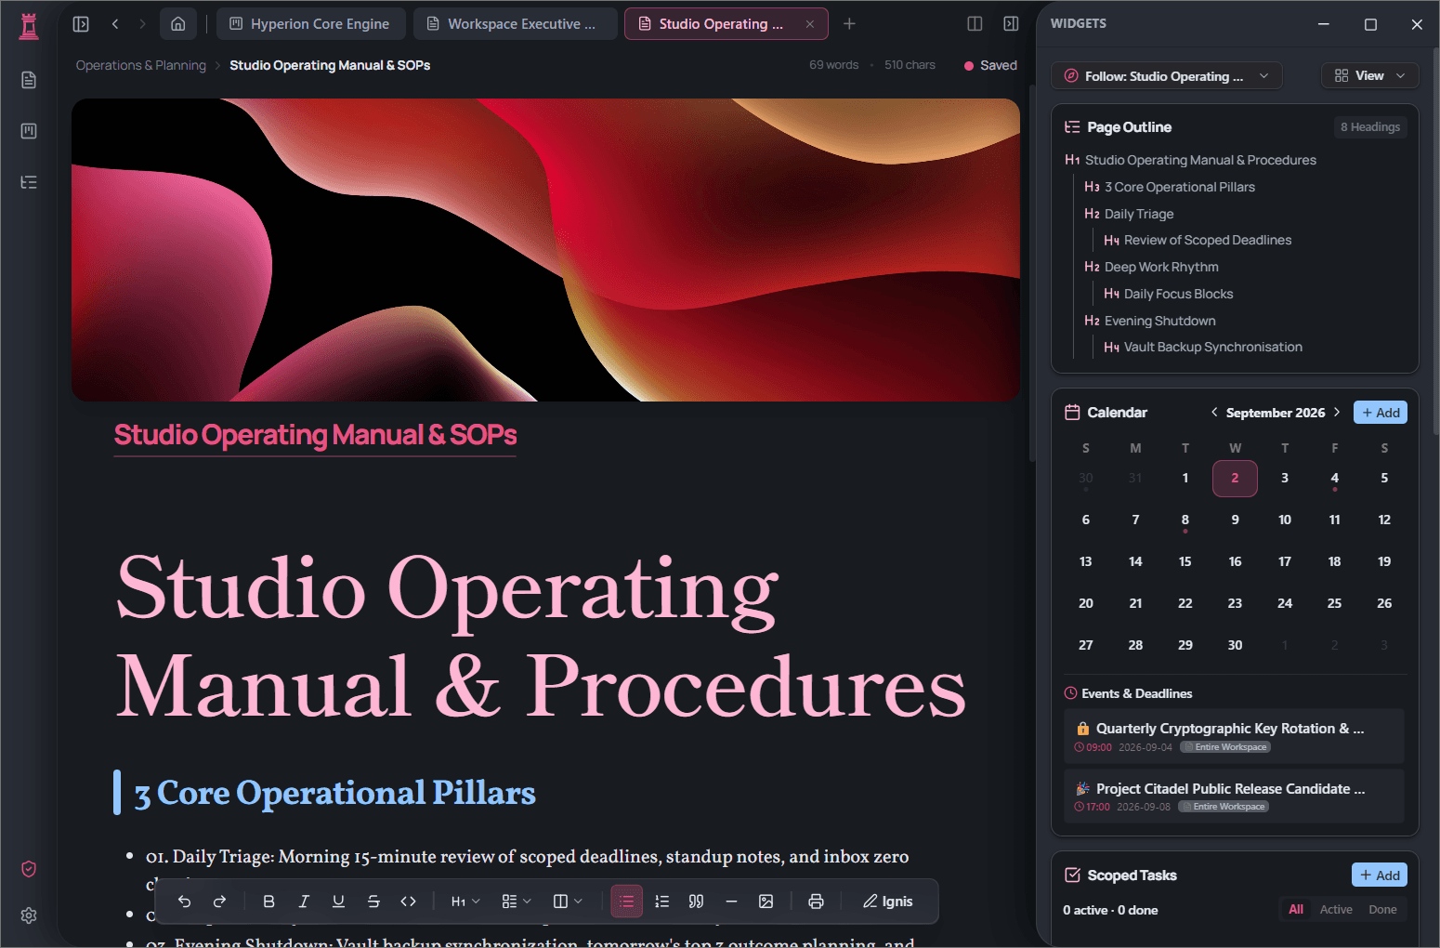The height and width of the screenshot is (948, 1440).
Task: Insert an image from toolbar
Action: click(766, 902)
